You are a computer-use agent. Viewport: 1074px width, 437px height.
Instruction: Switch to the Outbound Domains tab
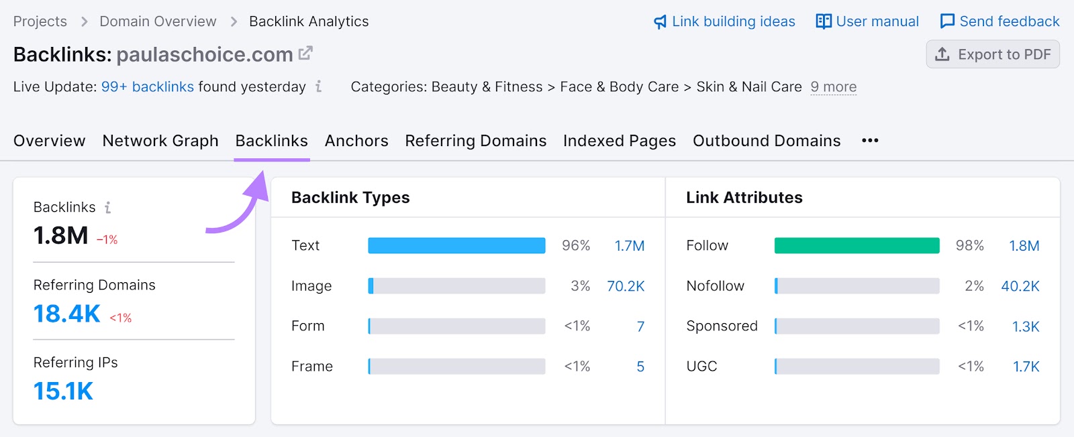coord(766,141)
